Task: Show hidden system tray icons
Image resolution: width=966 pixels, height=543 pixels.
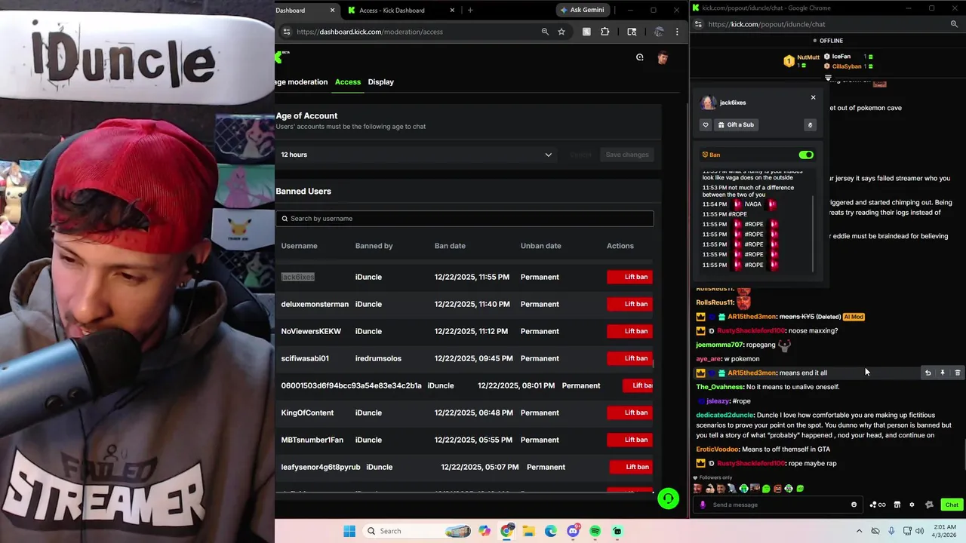Action: click(x=859, y=531)
